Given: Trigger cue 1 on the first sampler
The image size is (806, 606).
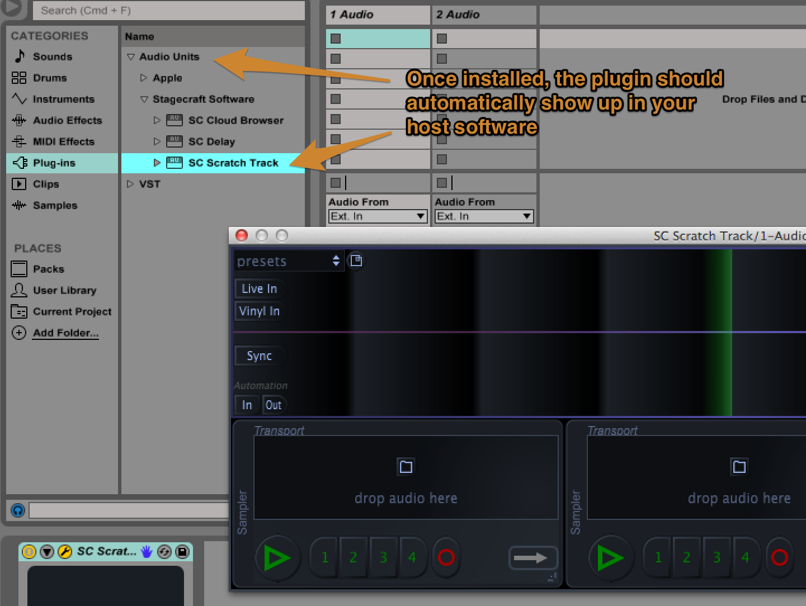Looking at the screenshot, I should click(325, 557).
